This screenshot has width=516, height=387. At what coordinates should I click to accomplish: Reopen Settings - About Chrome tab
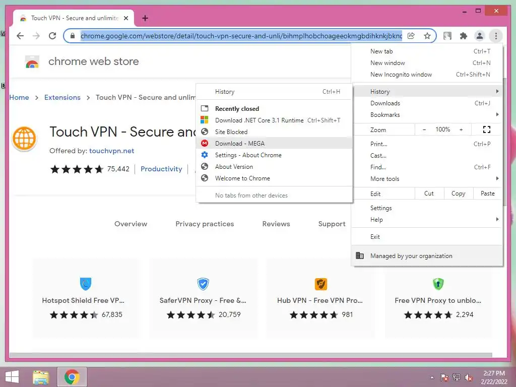[274, 155]
